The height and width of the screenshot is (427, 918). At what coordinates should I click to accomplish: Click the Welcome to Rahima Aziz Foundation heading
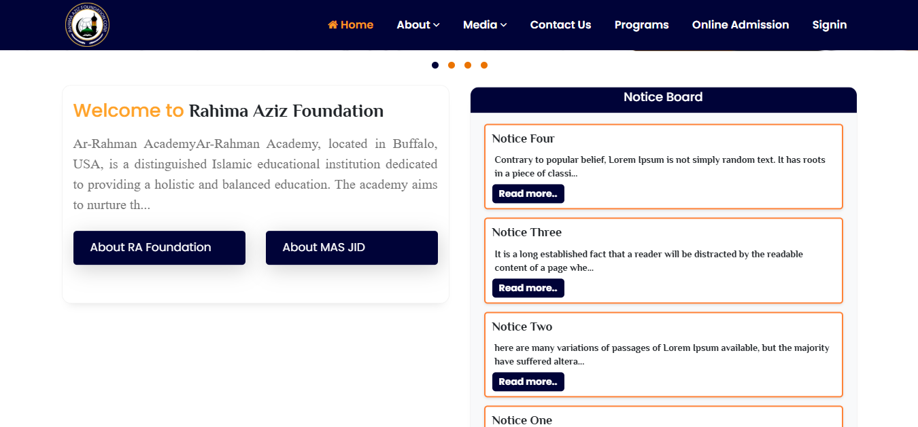point(228,111)
